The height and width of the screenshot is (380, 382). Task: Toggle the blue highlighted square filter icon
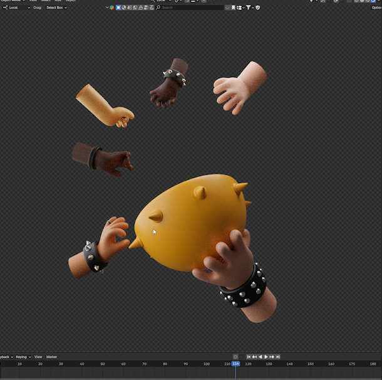click(118, 8)
